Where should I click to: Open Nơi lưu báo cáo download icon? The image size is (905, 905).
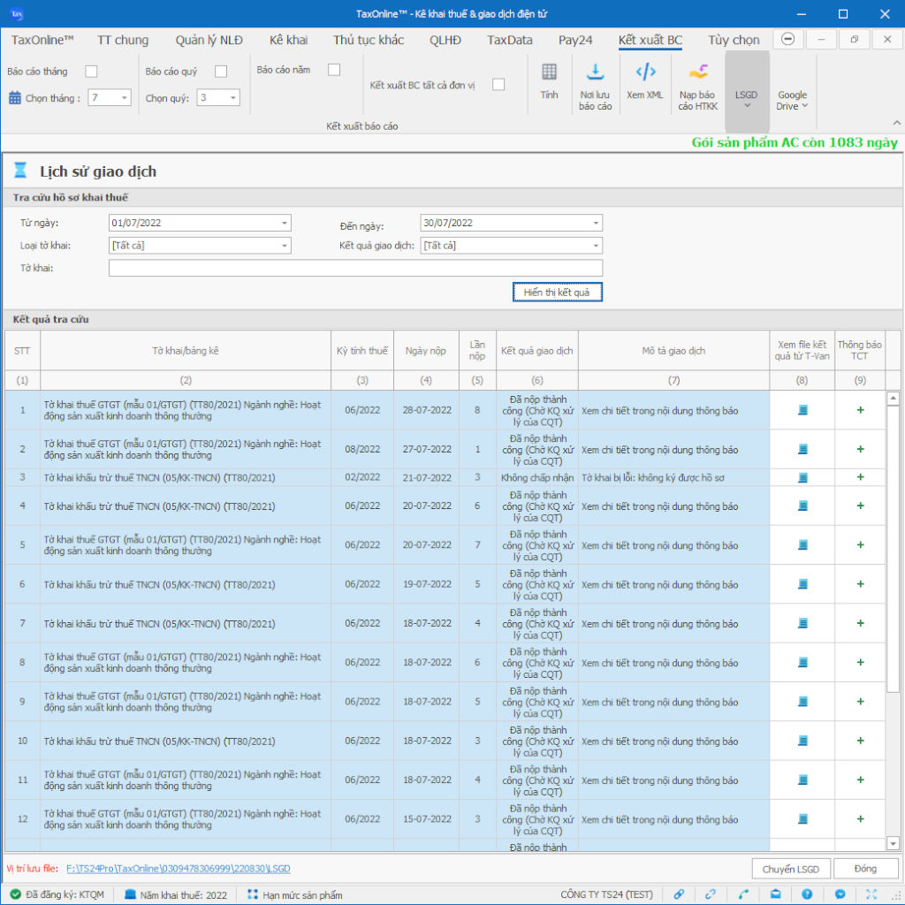click(x=596, y=72)
